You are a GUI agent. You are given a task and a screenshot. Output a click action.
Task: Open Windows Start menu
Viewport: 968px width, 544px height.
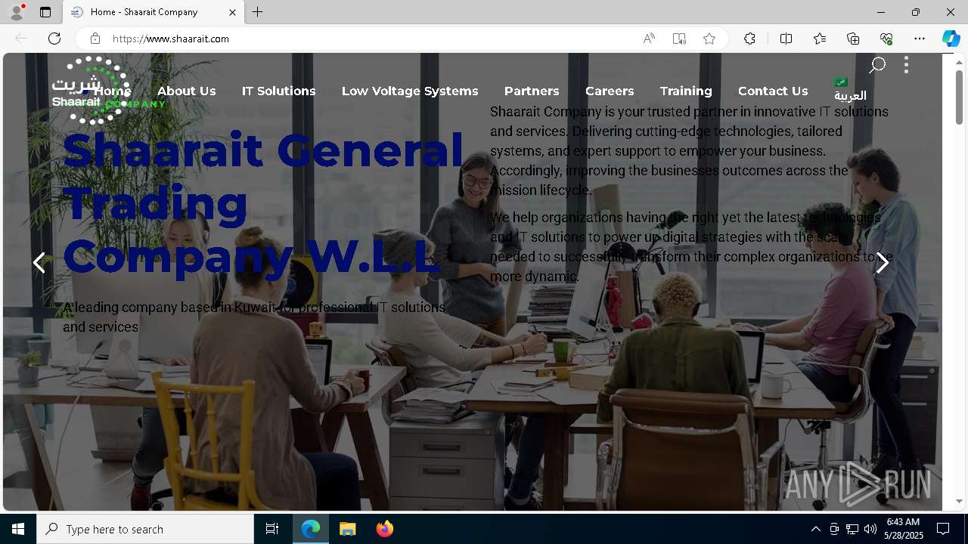coord(18,529)
